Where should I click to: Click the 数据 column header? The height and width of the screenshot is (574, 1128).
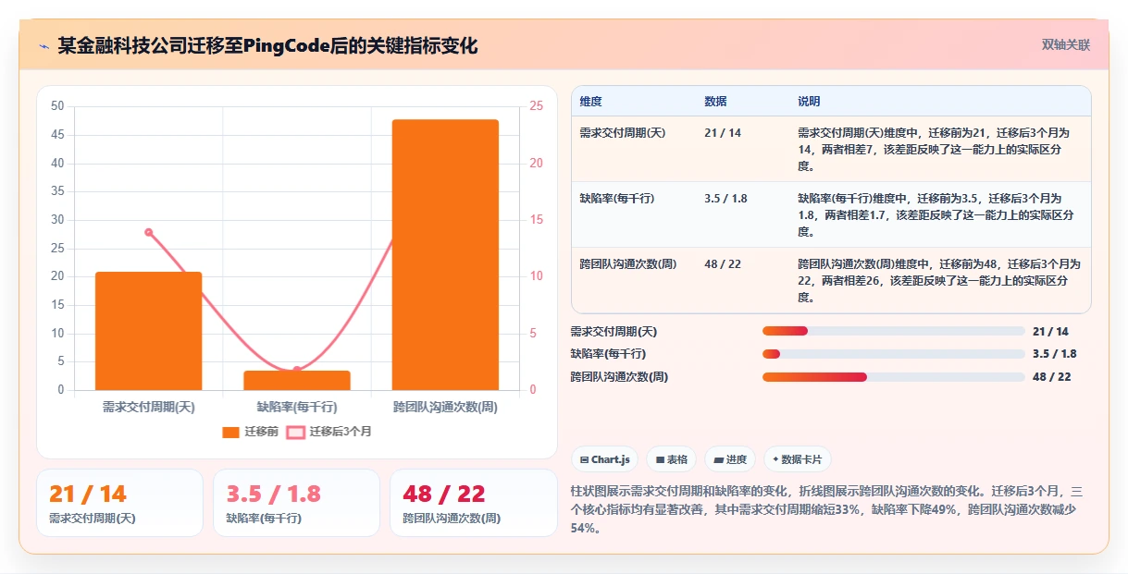pos(715,102)
